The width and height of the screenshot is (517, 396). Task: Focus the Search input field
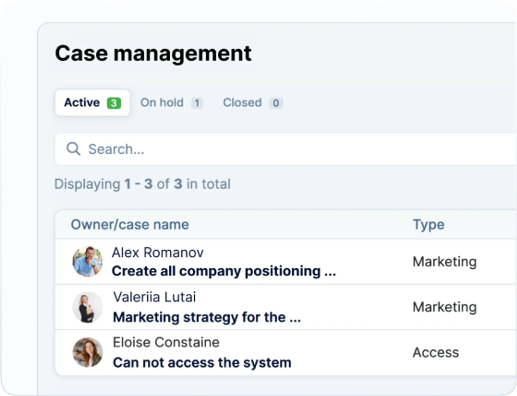278,149
